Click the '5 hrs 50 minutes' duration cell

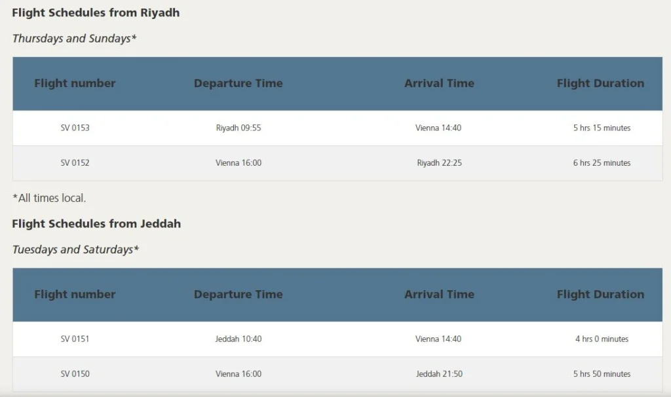(x=602, y=374)
